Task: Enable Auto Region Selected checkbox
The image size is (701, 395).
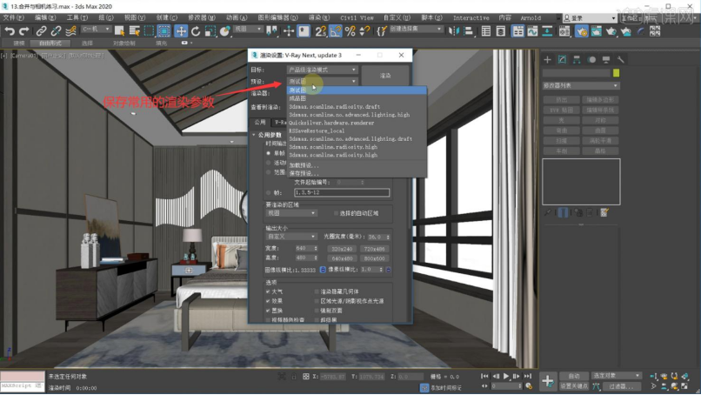Action: pyautogui.click(x=336, y=213)
